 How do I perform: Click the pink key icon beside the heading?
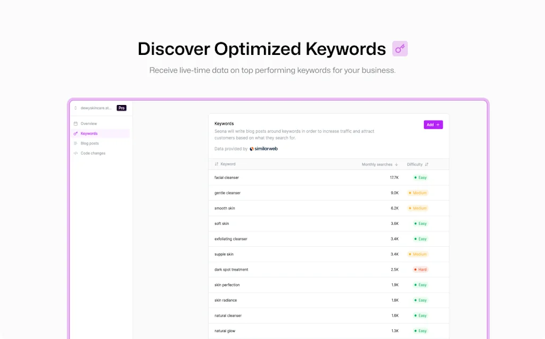pyautogui.click(x=400, y=49)
